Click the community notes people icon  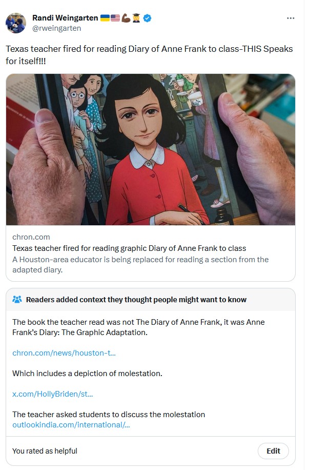[17, 299]
